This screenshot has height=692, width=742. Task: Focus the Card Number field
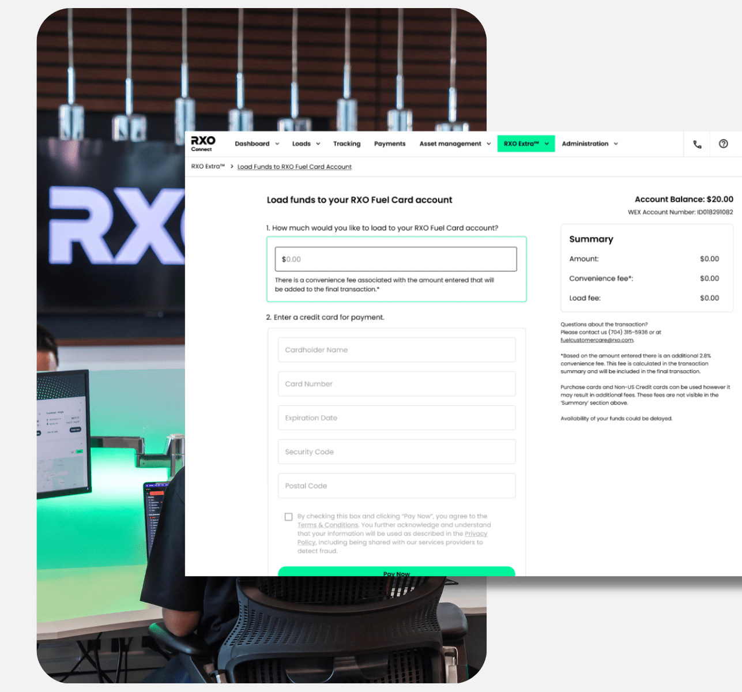[397, 384]
